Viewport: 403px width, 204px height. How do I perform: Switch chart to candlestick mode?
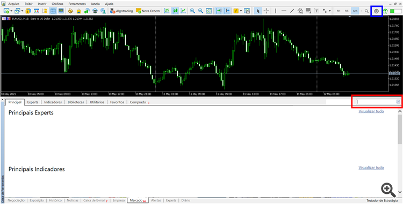click(x=175, y=11)
